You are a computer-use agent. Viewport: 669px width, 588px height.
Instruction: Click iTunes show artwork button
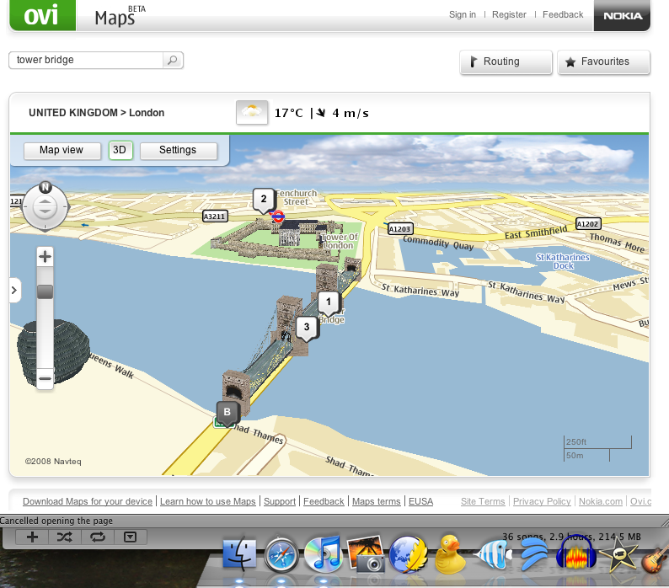coord(130,537)
